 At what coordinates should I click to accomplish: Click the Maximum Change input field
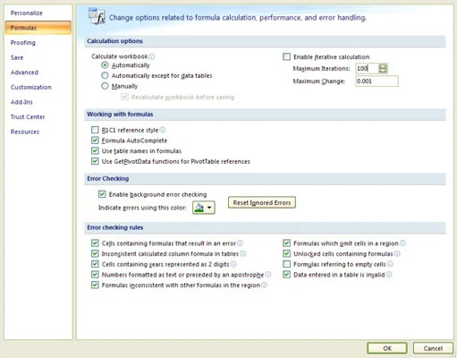[377, 81]
